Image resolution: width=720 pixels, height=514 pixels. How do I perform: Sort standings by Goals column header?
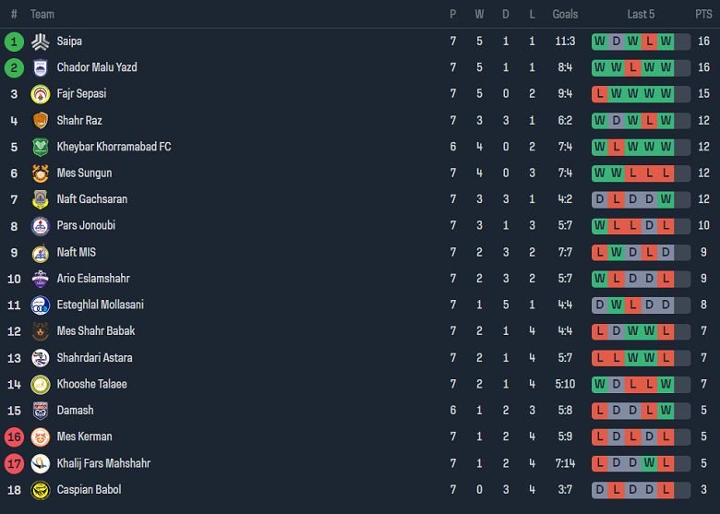[565, 14]
